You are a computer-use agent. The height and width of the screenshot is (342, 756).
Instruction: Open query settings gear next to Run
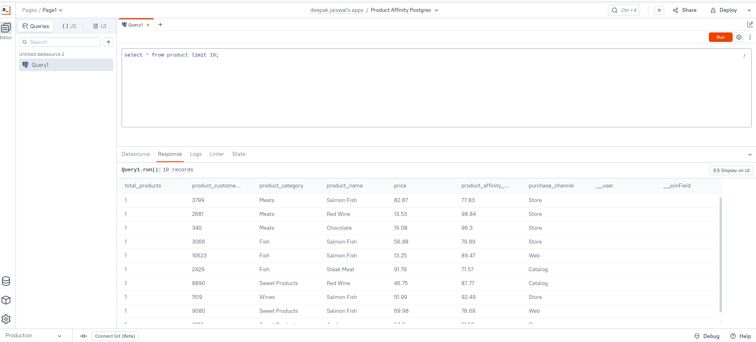pyautogui.click(x=739, y=37)
